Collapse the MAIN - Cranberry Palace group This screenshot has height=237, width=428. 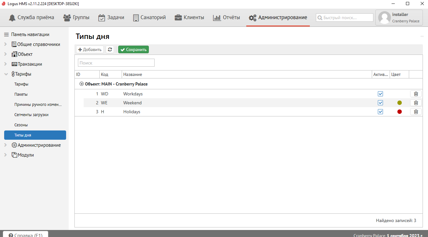81,84
